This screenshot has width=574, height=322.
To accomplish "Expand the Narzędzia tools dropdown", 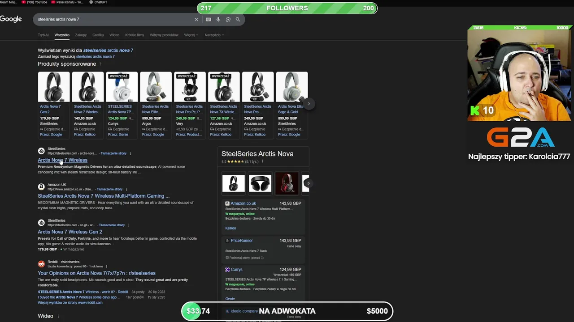I will [x=214, y=35].
